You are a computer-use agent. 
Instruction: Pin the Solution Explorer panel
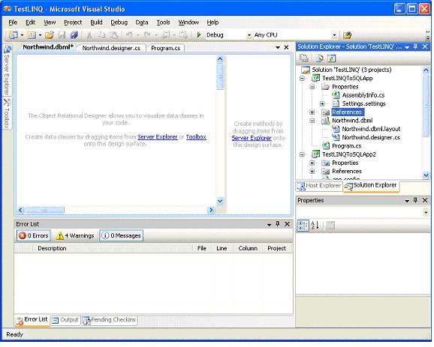click(415, 46)
